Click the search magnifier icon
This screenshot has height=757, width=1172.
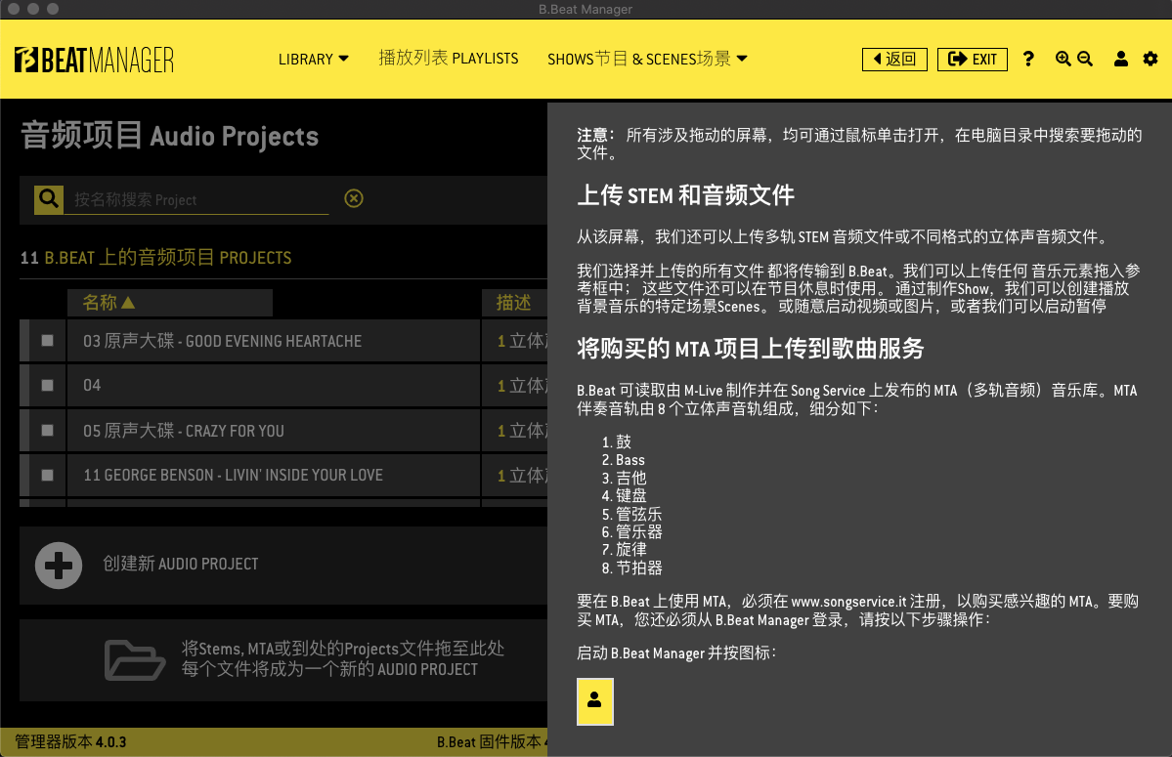pyautogui.click(x=49, y=198)
